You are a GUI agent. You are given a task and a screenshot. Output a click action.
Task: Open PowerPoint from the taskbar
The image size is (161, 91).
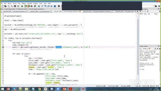[64, 89]
